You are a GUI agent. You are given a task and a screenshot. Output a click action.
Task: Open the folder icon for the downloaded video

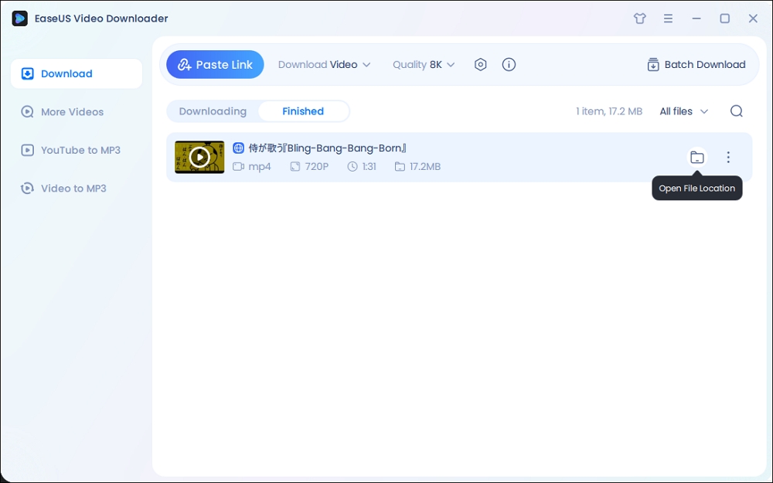click(x=697, y=156)
